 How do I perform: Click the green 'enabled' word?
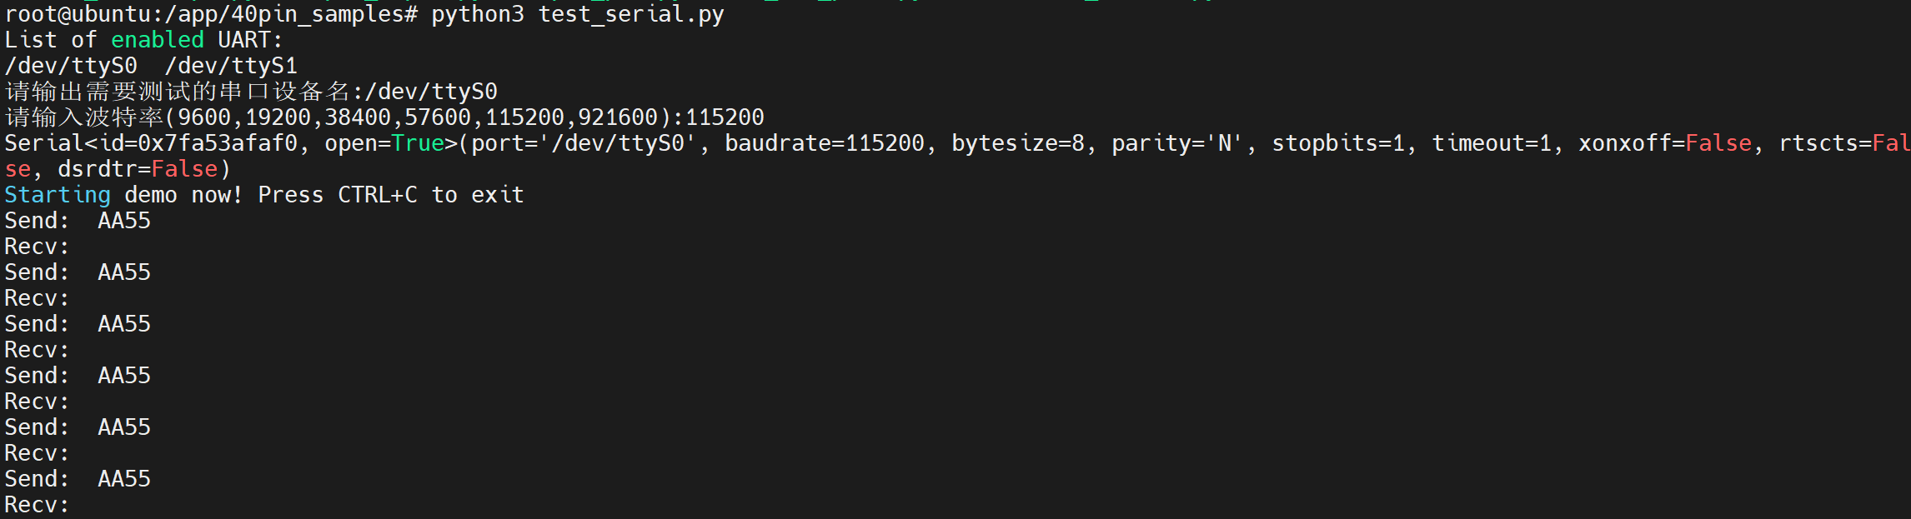157,40
